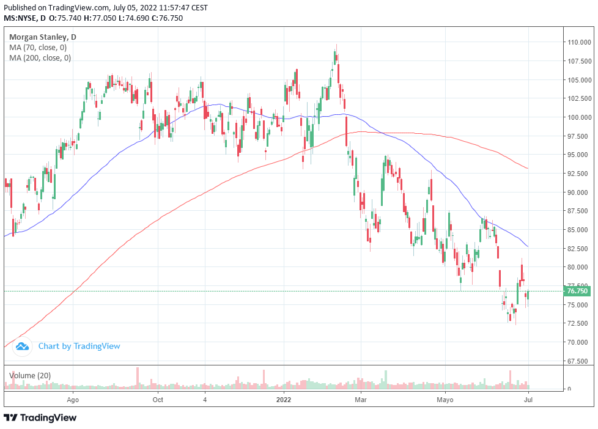Click the TradingView cloud logo icon
The height and width of the screenshot is (429, 598).
coord(22,346)
